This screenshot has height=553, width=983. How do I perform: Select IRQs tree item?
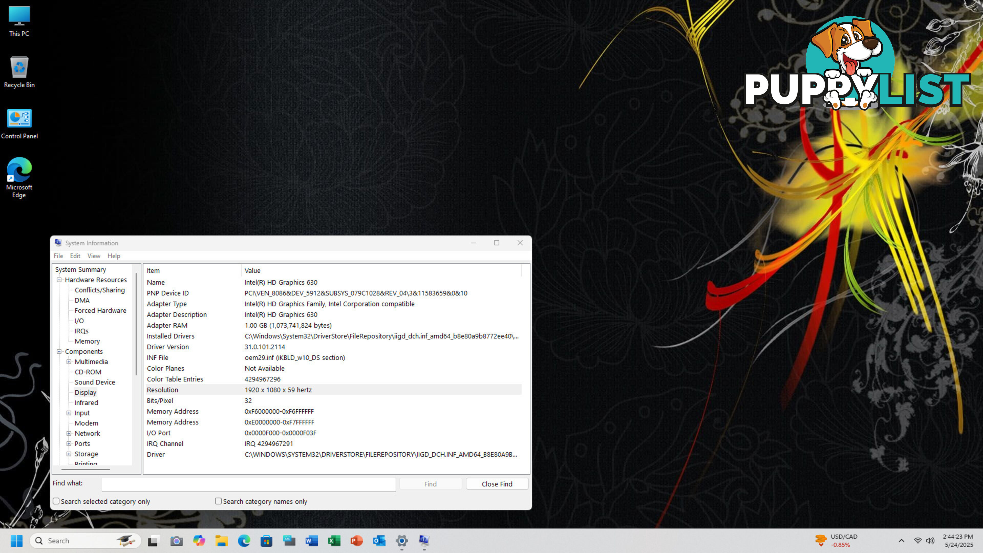(x=82, y=331)
